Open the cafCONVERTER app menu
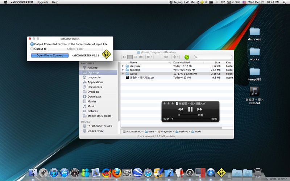Screen dimensions: 290x181 (22, 2)
